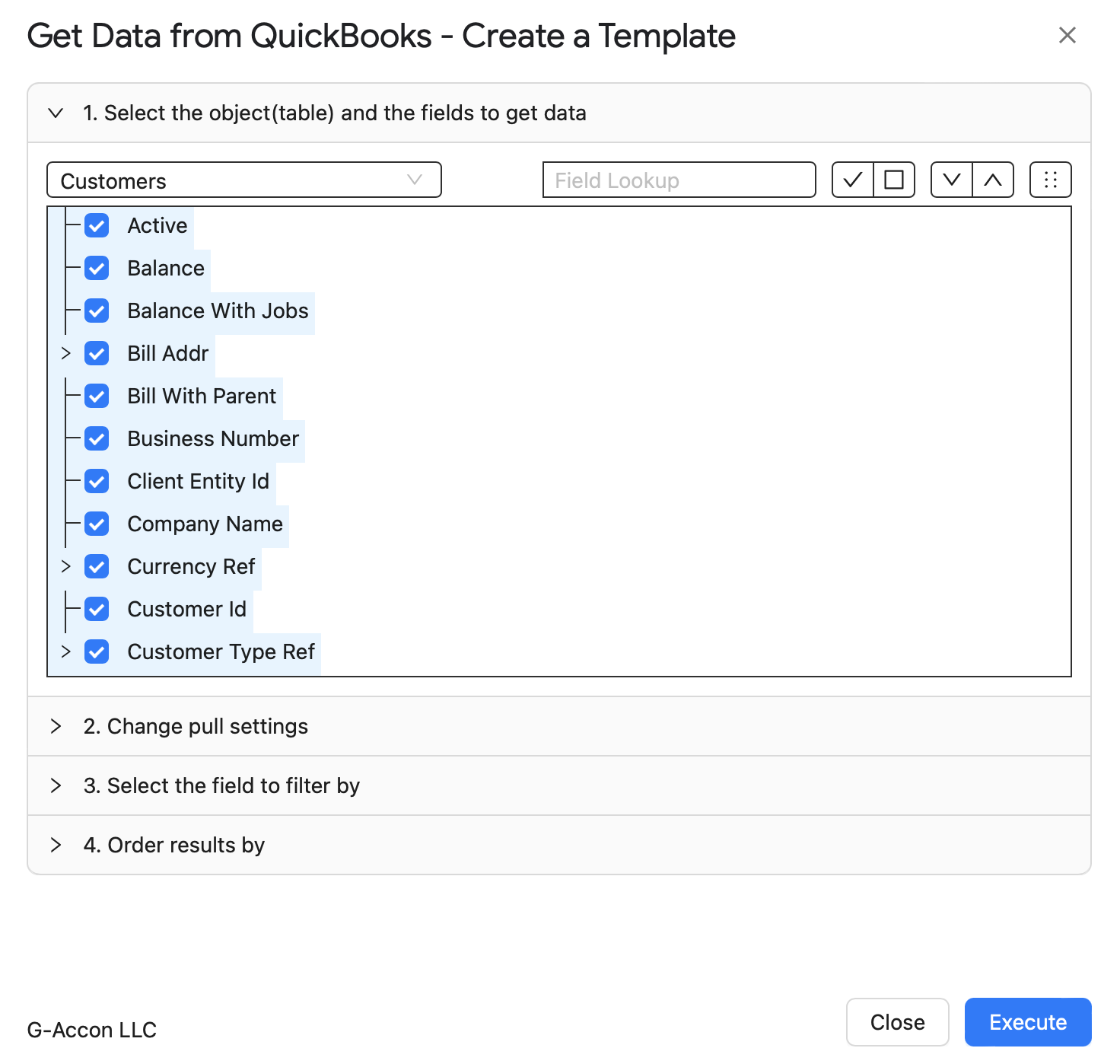Click into the Field Lookup input
The height and width of the screenshot is (1064, 1120).
(x=679, y=180)
